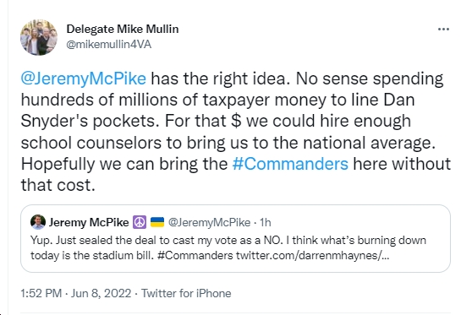Click @JeremyMcPike handle in quoted tweet
461x315 pixels.
(x=209, y=222)
